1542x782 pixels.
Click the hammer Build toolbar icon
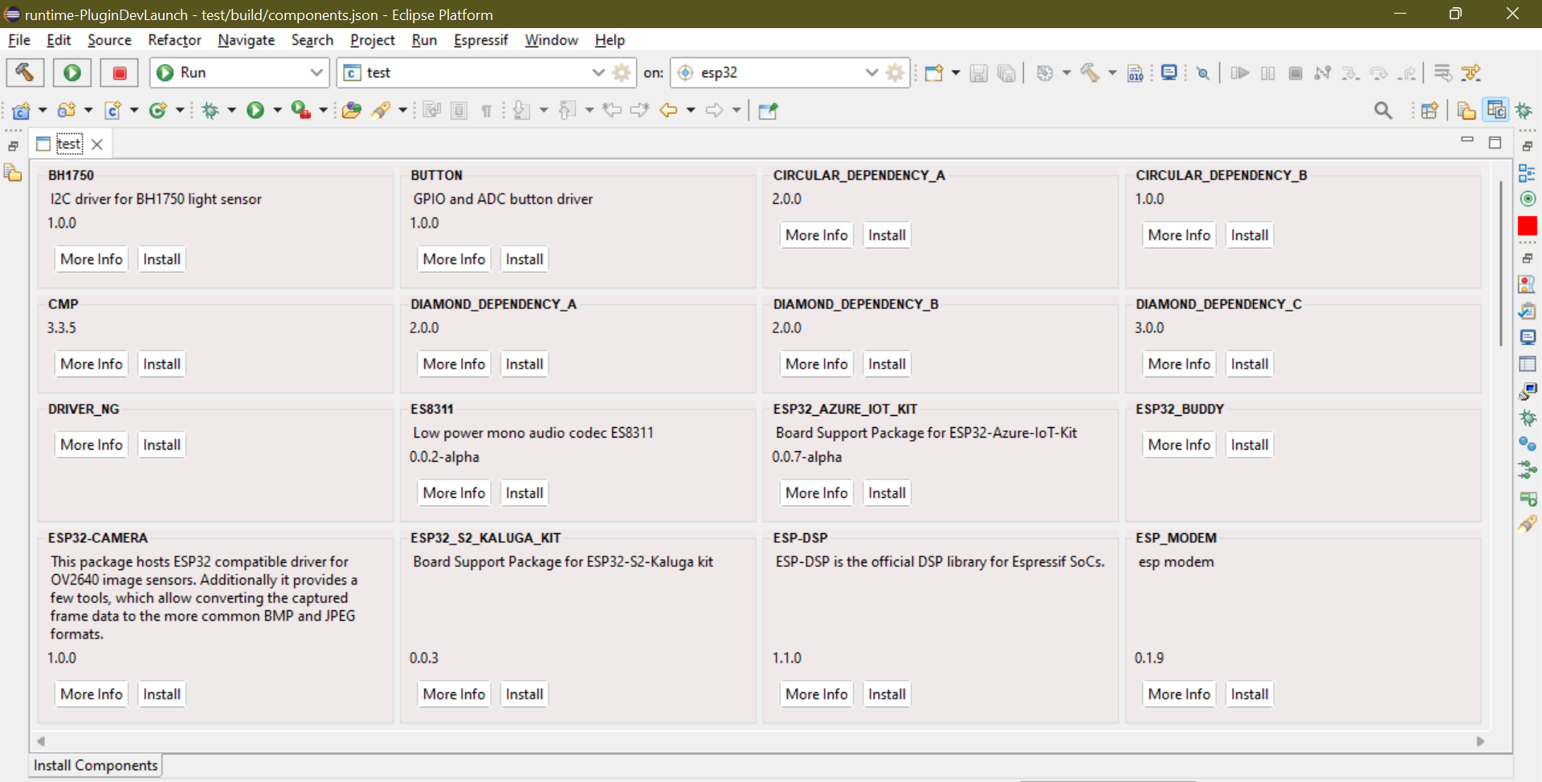pyautogui.click(x=1090, y=73)
